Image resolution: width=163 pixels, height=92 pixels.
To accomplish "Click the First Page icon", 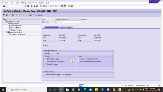I will (50, 6).
